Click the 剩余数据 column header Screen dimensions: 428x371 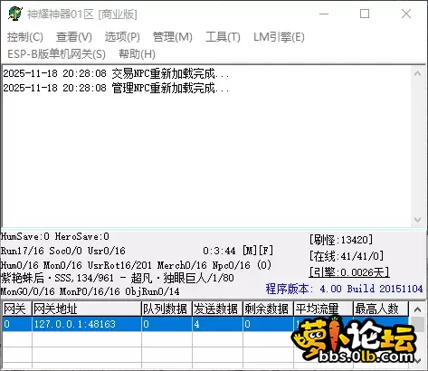268,309
